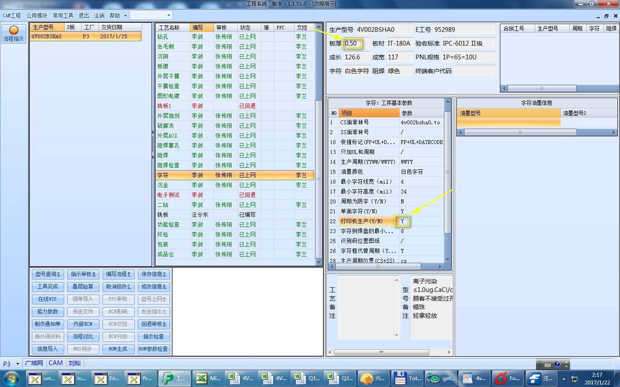Switch to the Pr... taskbar window

click(140, 378)
